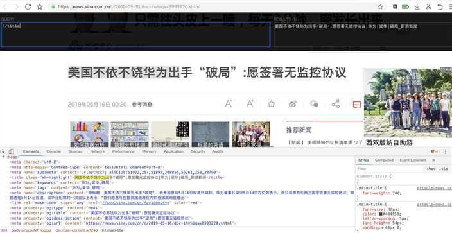The image size is (452, 233).
Task: Click the green battery extension icon
Action: tap(406, 6)
